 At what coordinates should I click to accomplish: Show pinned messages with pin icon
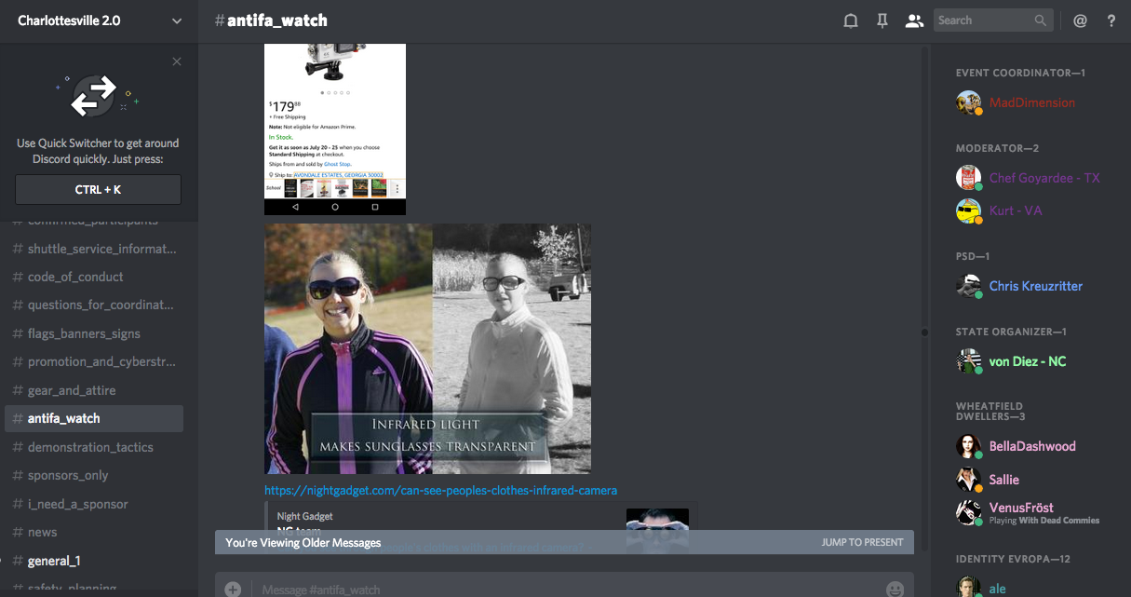[882, 20]
